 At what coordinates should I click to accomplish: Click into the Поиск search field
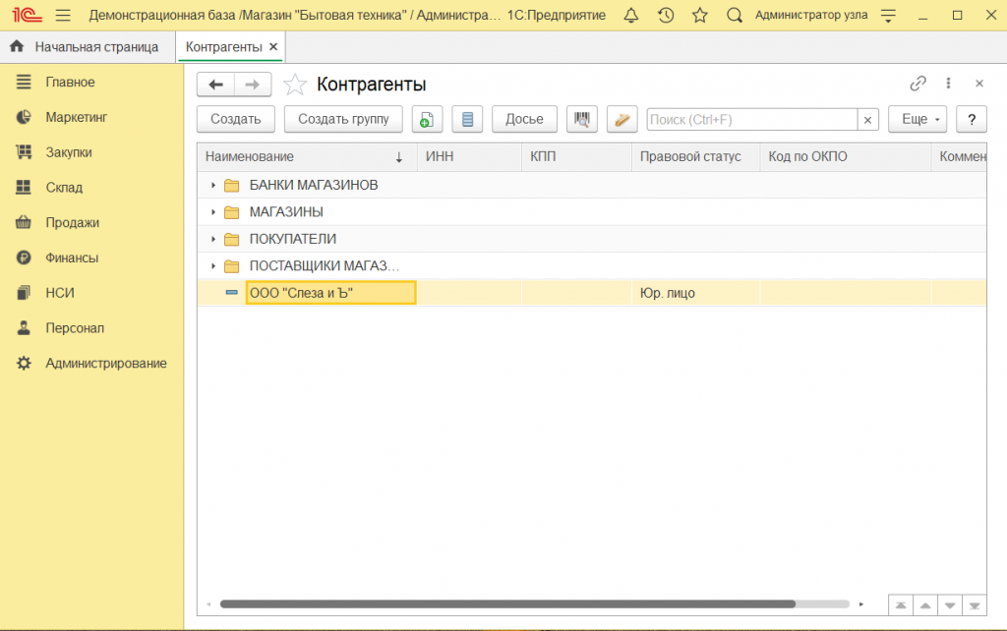(751, 120)
